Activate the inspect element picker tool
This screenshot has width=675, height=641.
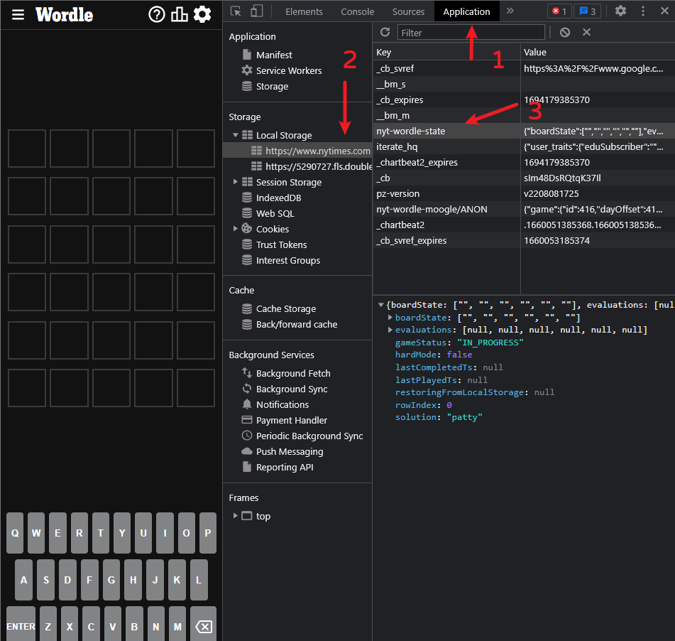[236, 11]
